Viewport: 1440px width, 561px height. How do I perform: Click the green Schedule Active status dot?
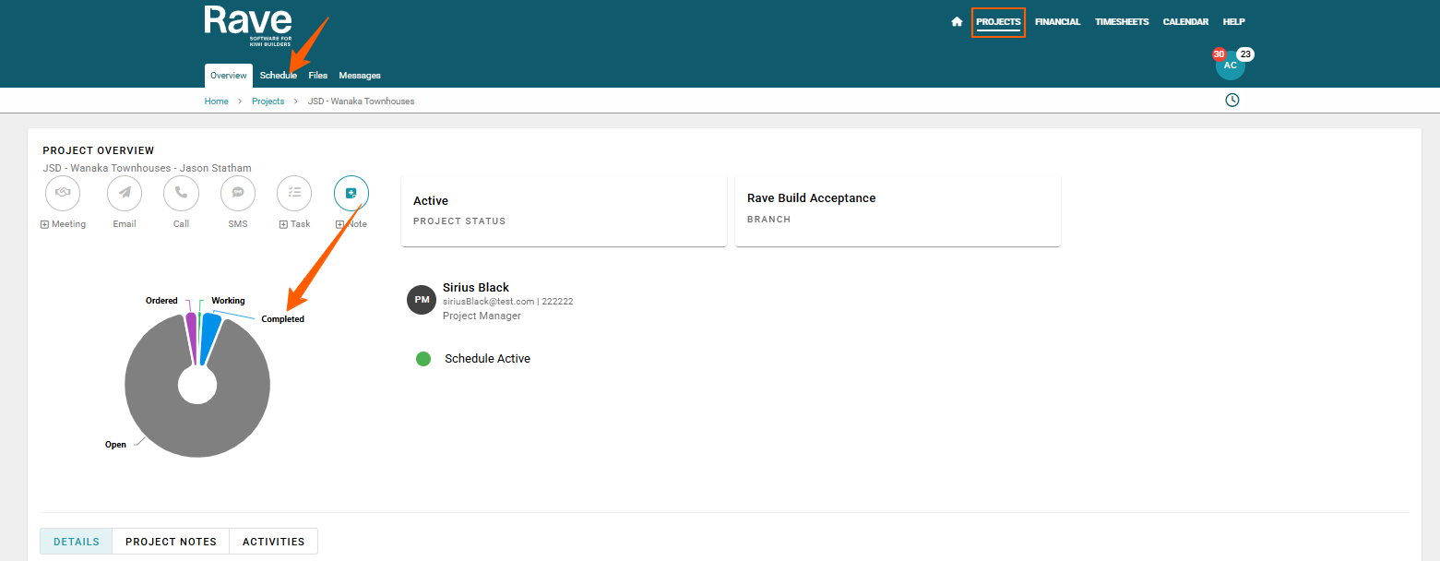423,359
